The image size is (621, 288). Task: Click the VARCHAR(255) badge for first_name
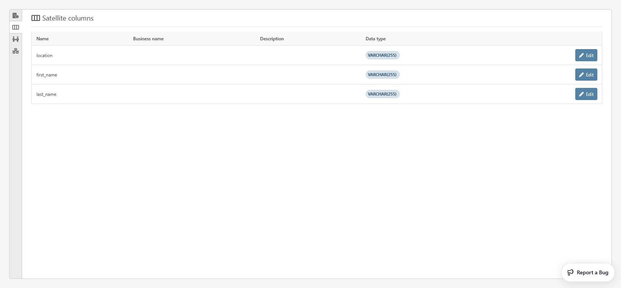(382, 75)
